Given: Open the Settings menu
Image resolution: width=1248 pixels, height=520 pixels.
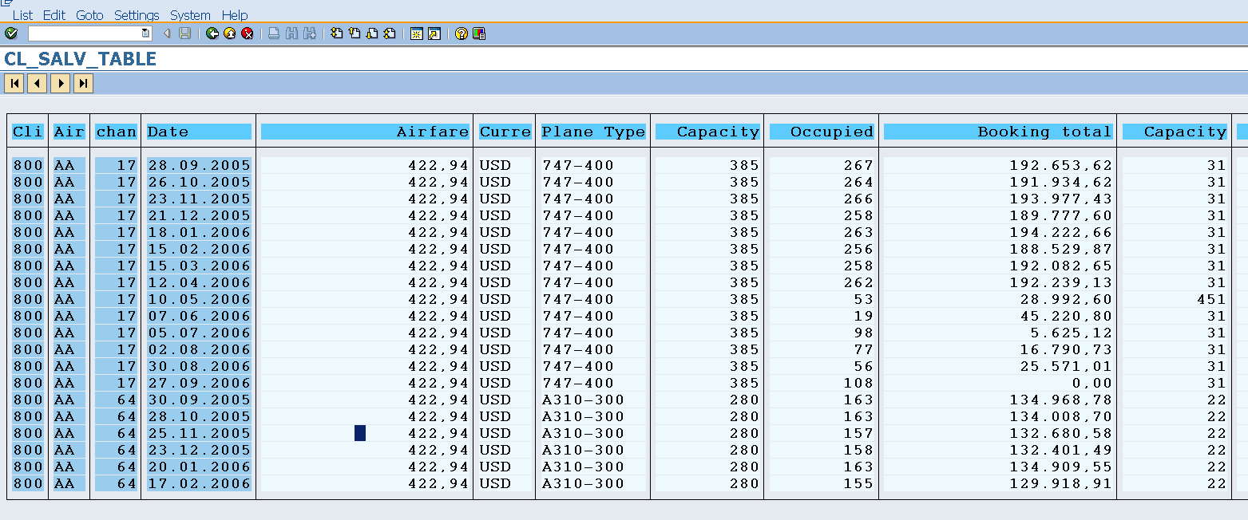Looking at the screenshot, I should [137, 15].
